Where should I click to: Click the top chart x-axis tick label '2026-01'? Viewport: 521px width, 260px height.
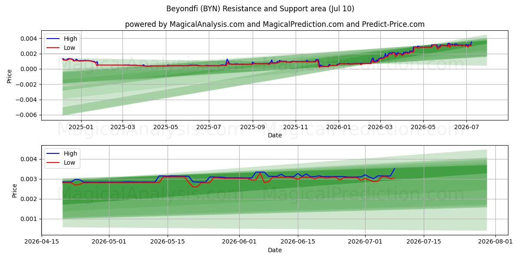coord(338,127)
